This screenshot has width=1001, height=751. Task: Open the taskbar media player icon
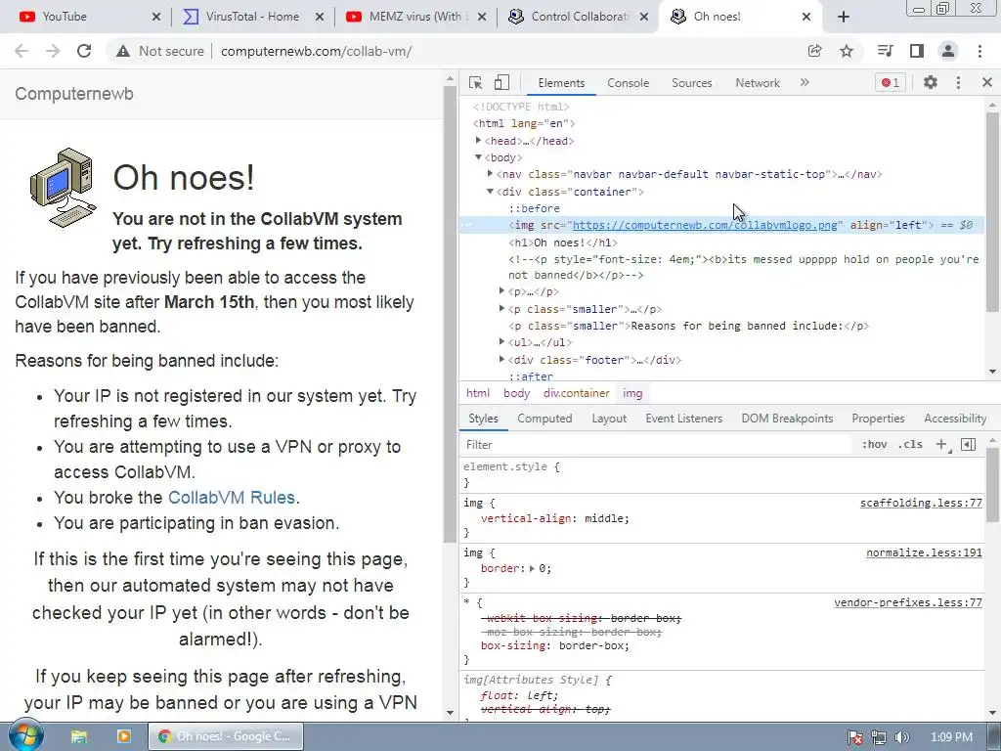pyautogui.click(x=124, y=736)
